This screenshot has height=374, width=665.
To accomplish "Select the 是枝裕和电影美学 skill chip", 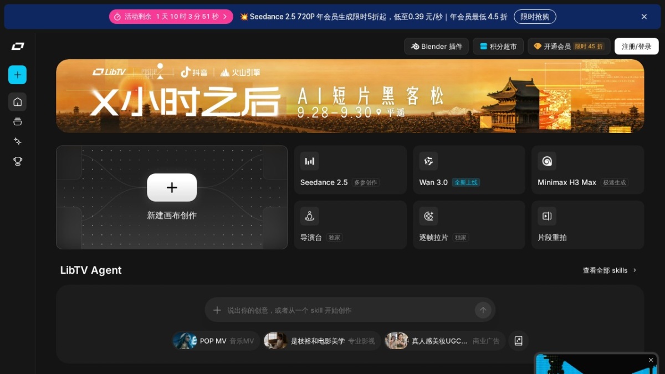I will 321,341.
